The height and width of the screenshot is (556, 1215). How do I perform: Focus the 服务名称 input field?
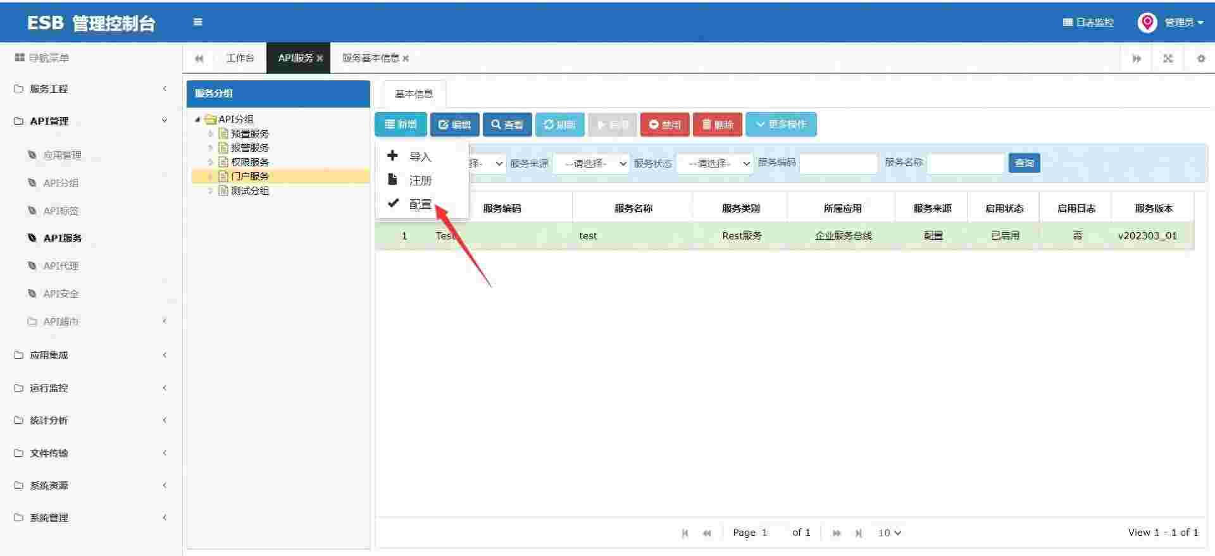point(966,163)
